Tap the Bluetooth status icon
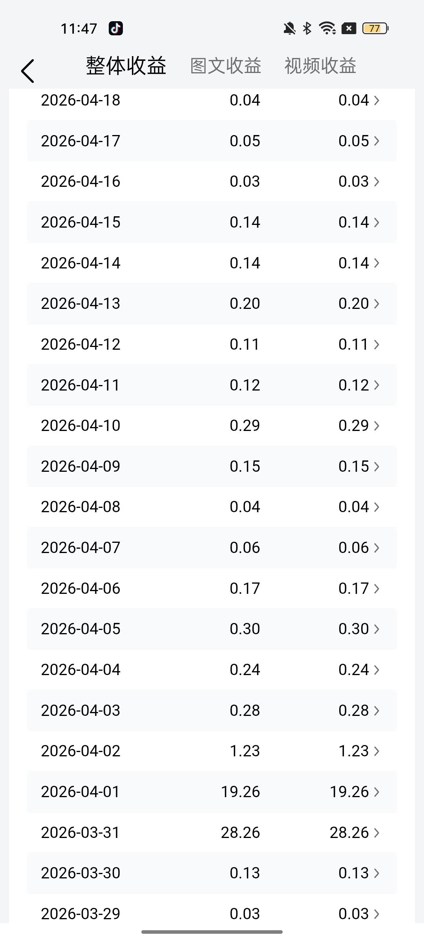This screenshot has width=424, height=942. pyautogui.click(x=307, y=28)
